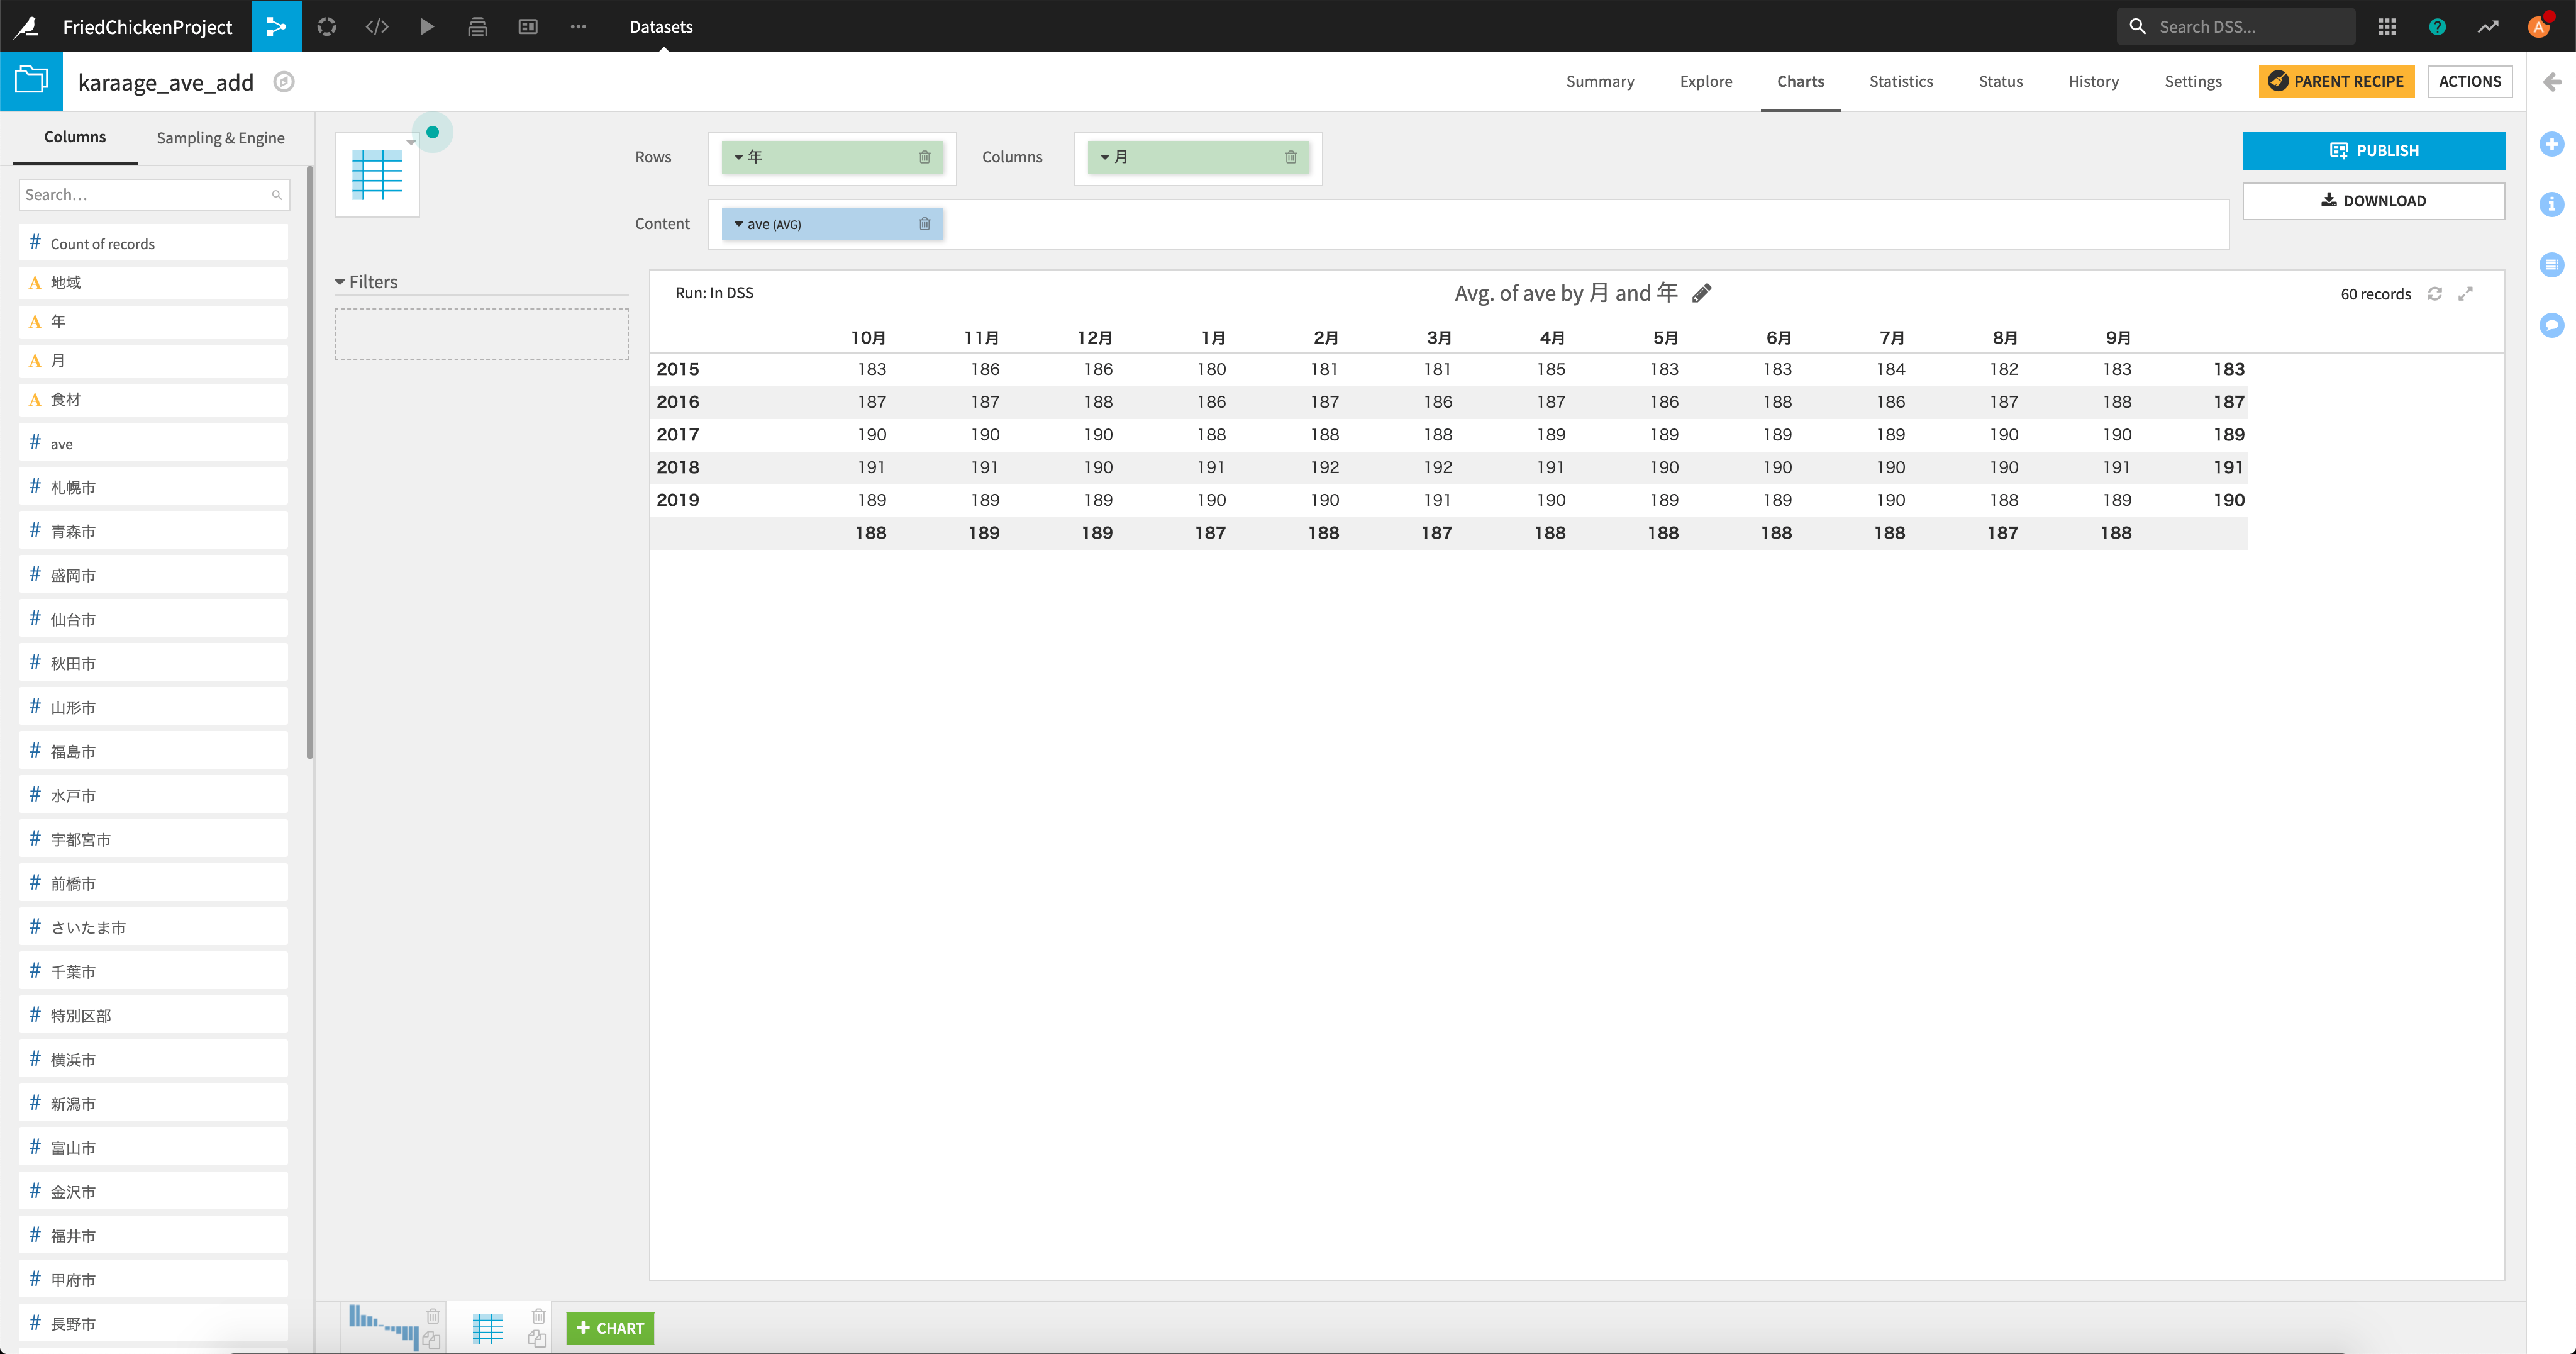Expand ave (AVG) aggregation options

pyautogui.click(x=739, y=224)
